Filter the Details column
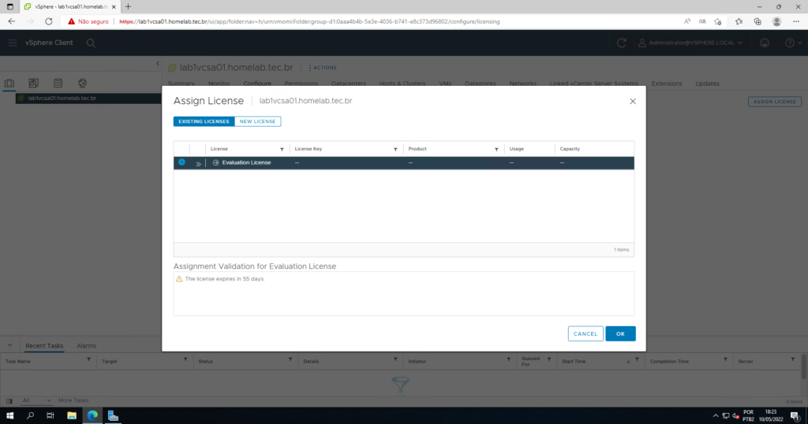 pyautogui.click(x=395, y=359)
